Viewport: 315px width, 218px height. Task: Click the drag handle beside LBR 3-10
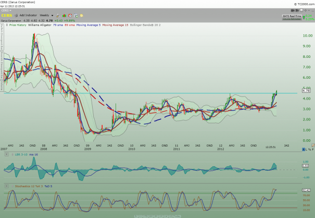(x=12, y=154)
